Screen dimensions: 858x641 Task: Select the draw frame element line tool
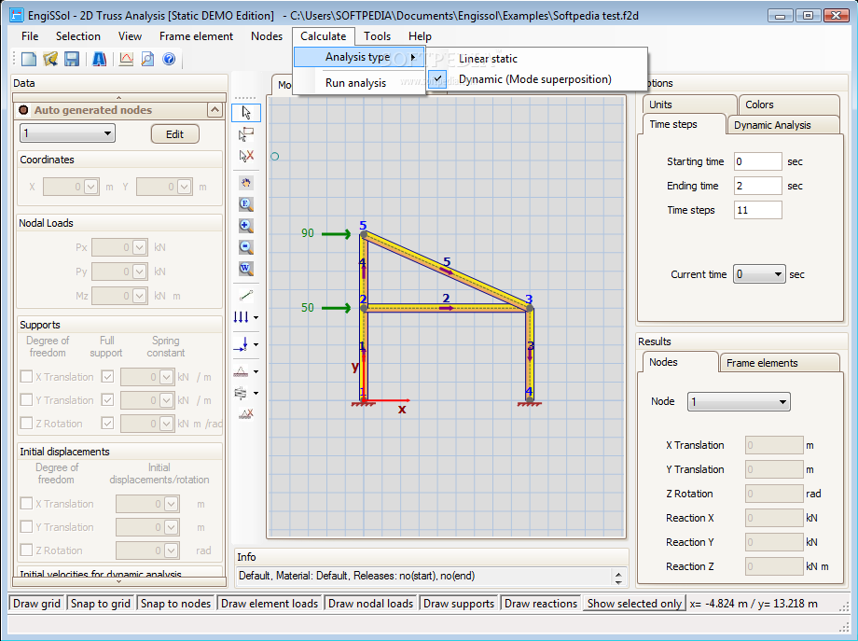(x=246, y=296)
